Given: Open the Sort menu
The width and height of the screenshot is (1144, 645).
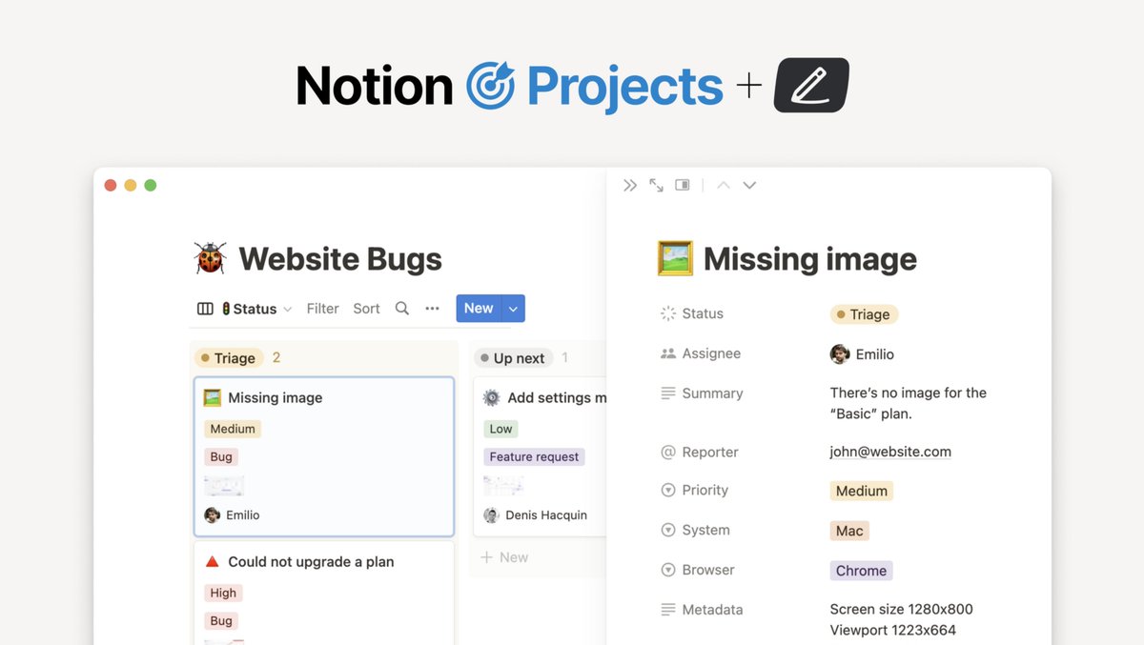Looking at the screenshot, I should pos(366,308).
